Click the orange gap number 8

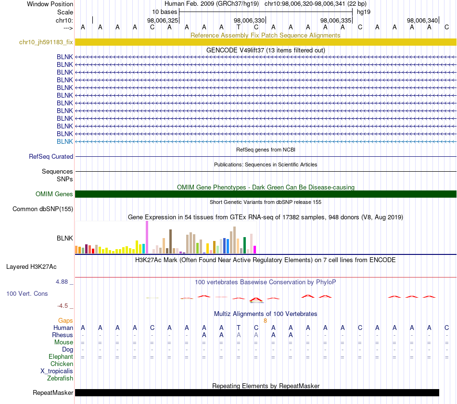(x=265, y=321)
